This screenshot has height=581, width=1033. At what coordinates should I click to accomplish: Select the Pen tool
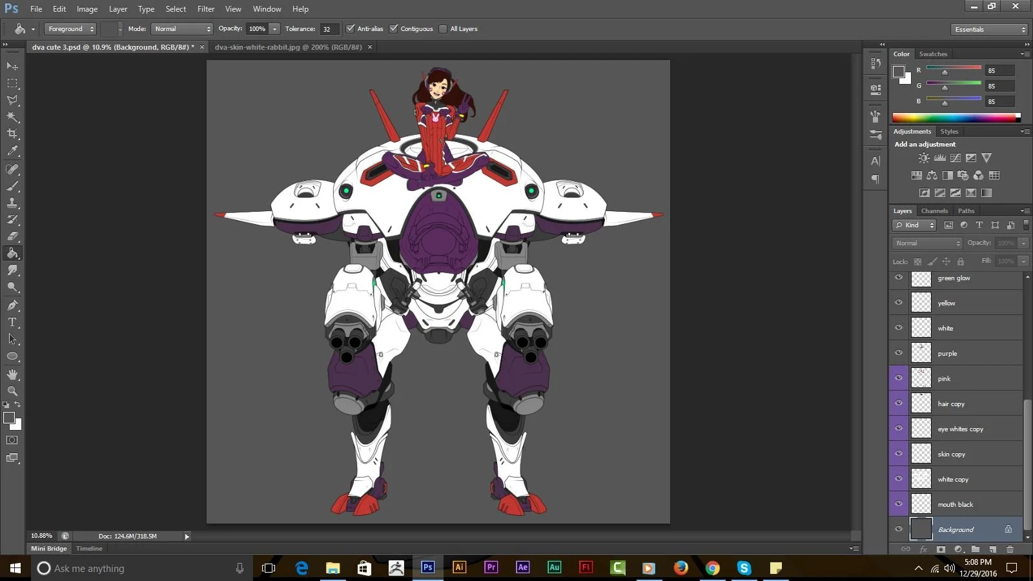click(x=12, y=305)
